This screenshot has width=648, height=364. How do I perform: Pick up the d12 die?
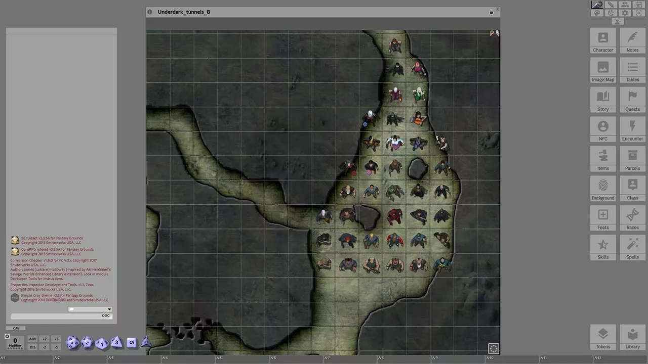click(88, 343)
